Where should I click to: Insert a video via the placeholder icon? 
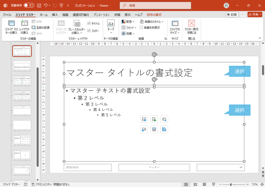[144, 129]
